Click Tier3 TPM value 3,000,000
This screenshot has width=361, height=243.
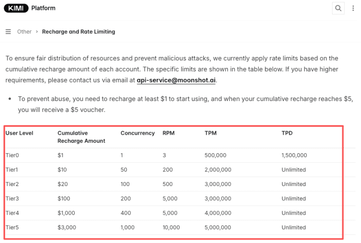(218, 198)
